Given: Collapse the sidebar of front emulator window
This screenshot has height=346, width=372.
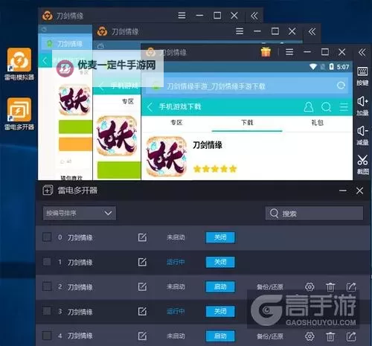Looking at the screenshot, I should click(x=362, y=52).
